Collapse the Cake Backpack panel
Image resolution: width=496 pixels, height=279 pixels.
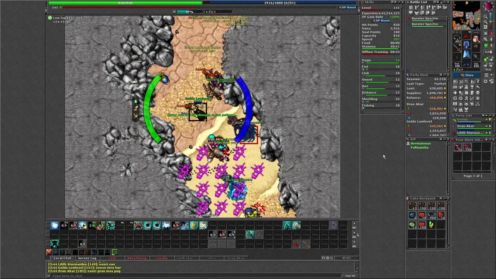point(445,198)
